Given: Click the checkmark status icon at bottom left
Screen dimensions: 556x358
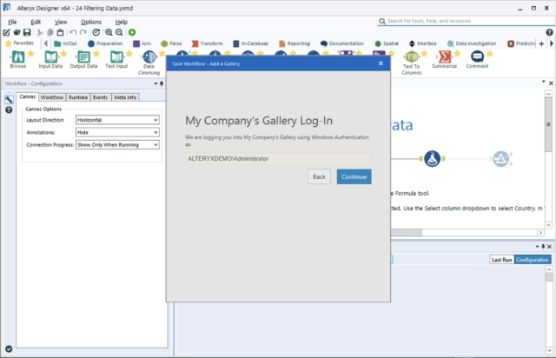Looking at the screenshot, I should click(9, 349).
